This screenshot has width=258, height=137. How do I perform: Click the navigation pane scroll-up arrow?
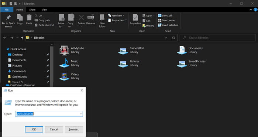[x=52, y=44]
